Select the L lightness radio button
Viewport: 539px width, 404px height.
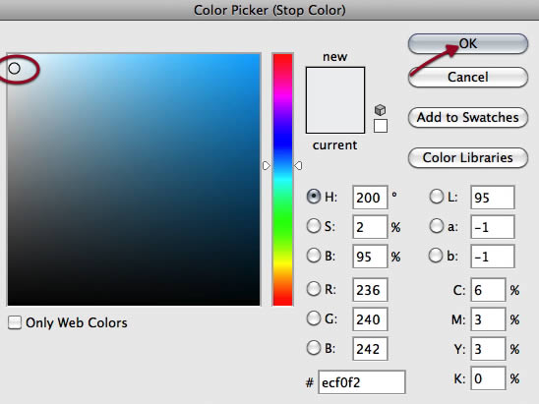[437, 197]
